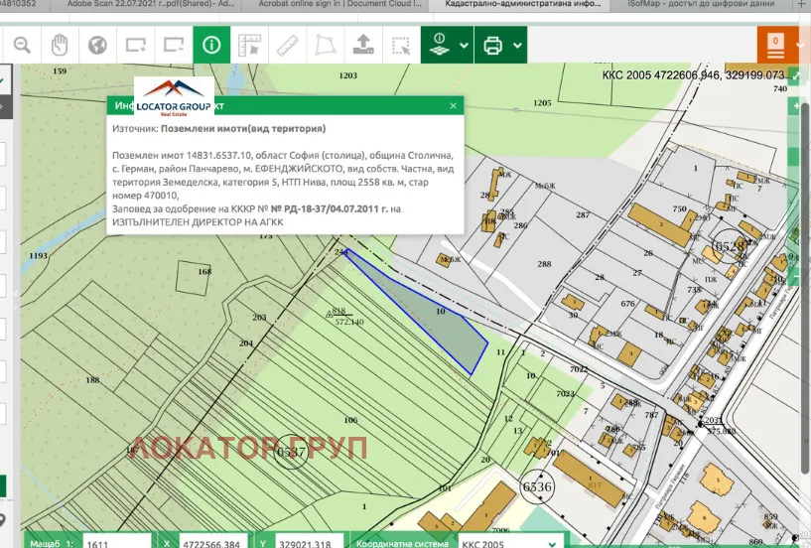The width and height of the screenshot is (811, 548).
Task: Select the pan hand tool
Action: (60, 45)
